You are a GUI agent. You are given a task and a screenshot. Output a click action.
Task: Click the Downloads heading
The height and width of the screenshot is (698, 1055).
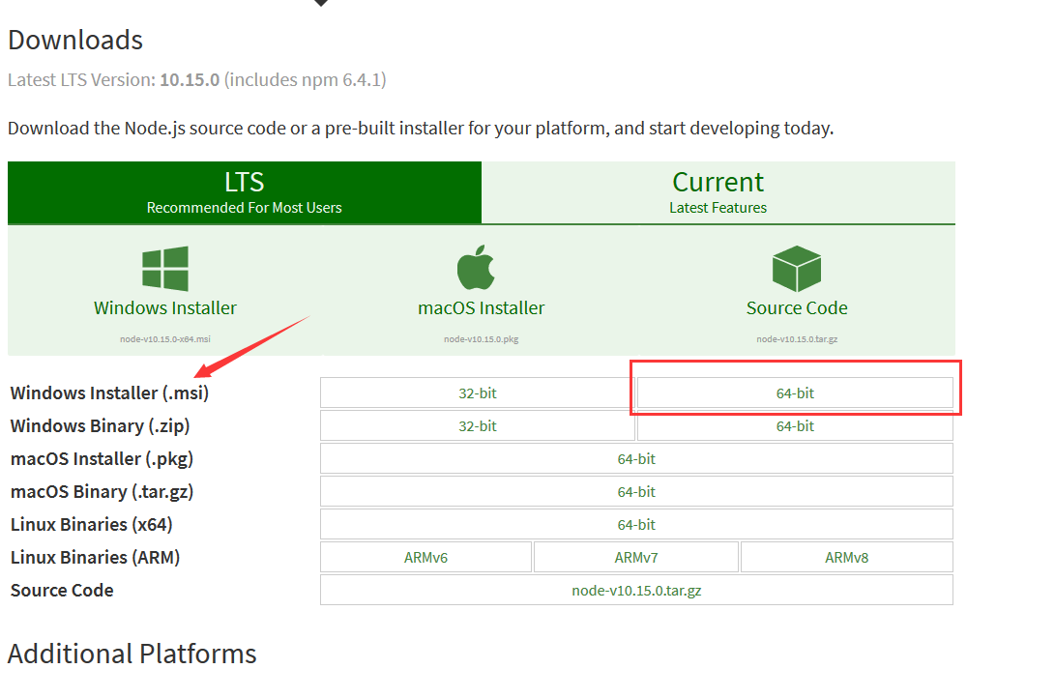point(75,41)
